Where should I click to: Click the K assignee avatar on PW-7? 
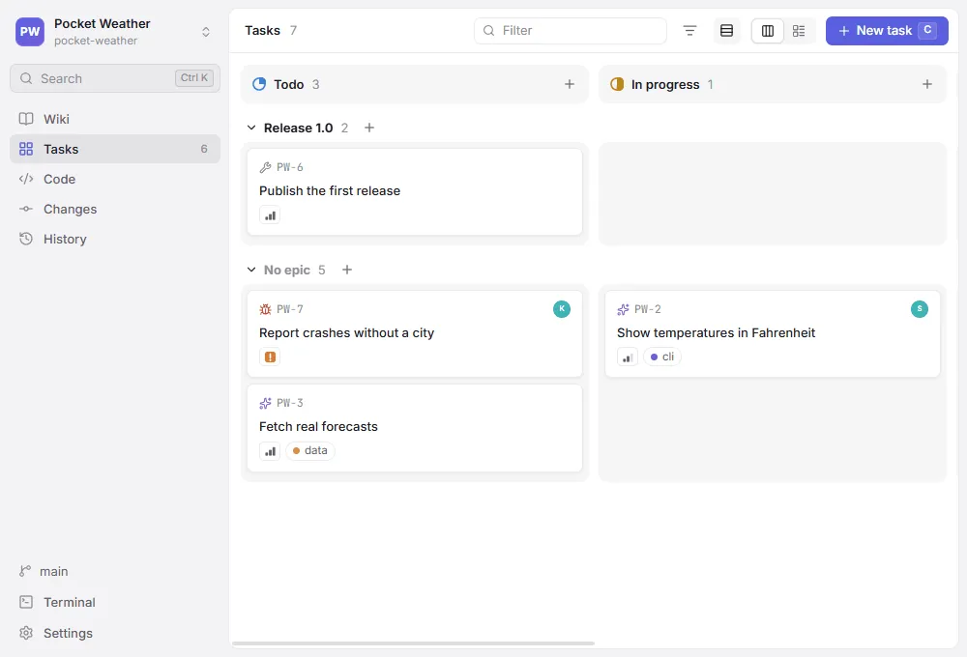click(x=562, y=309)
